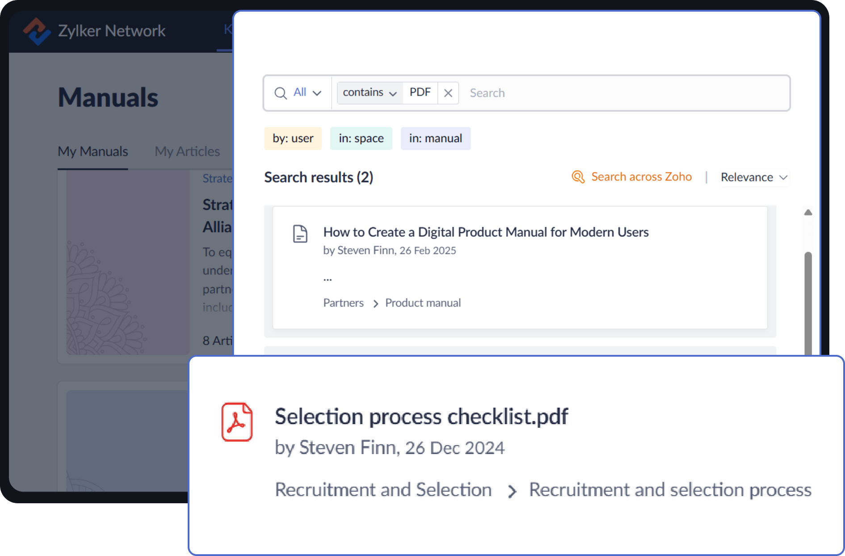The height and width of the screenshot is (556, 845).
Task: Remove the PDF filter with the X icon
Action: coord(448,93)
